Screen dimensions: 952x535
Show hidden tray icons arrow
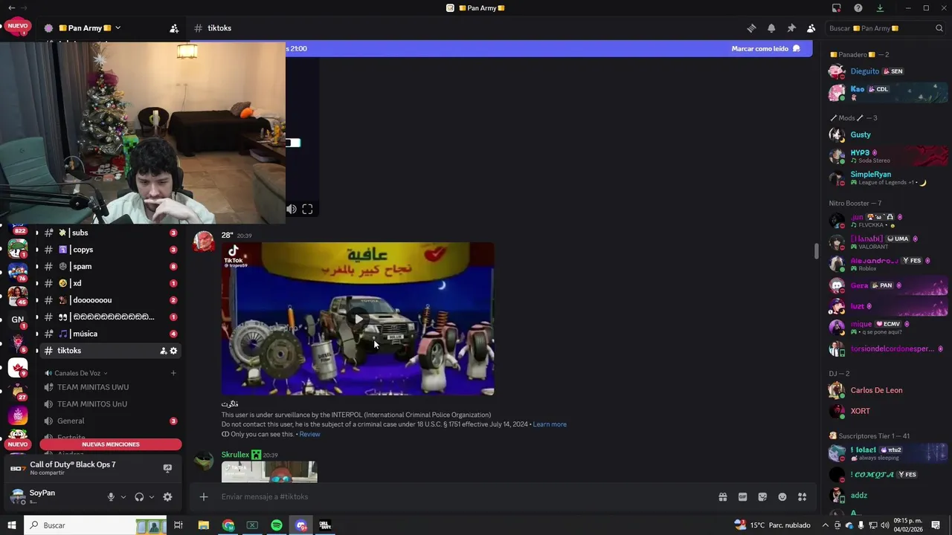click(x=825, y=525)
